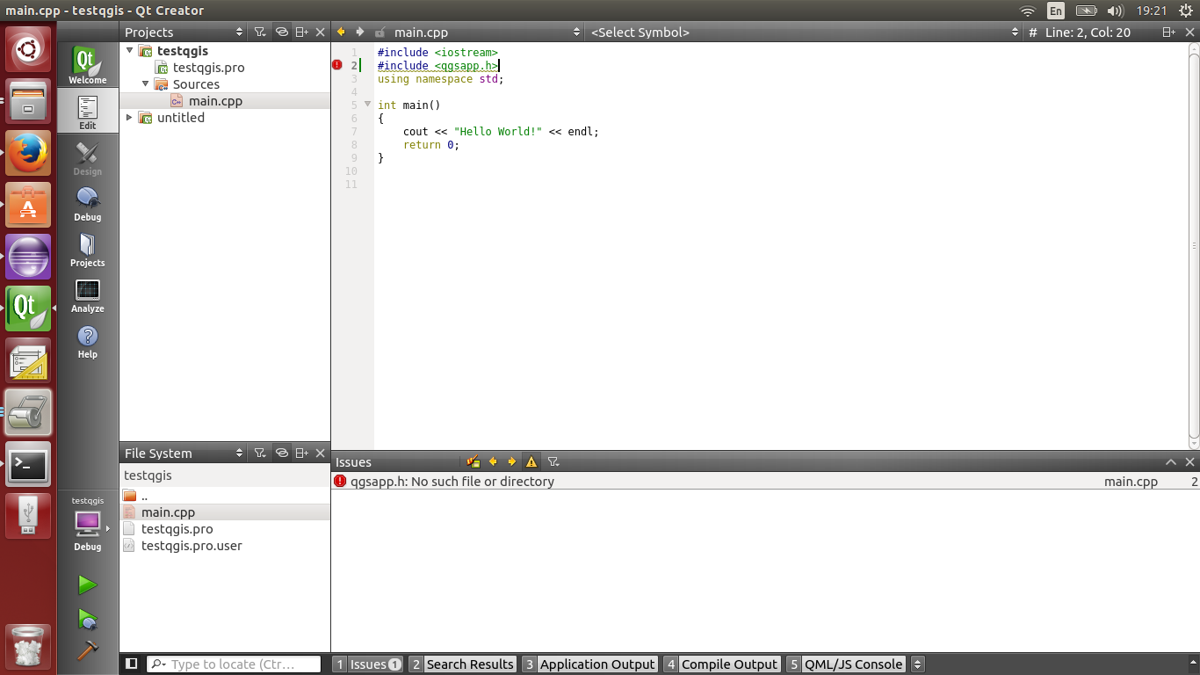Build the project with the hammer icon
Screen dimensions: 1200x675
pyautogui.click(x=87, y=650)
